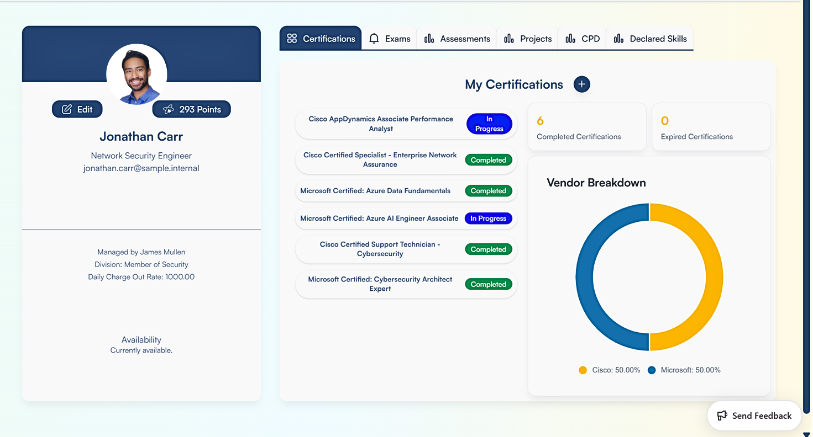This screenshot has width=813, height=437.
Task: Click In Progress badge for Azure AI Engineer
Action: click(488, 218)
